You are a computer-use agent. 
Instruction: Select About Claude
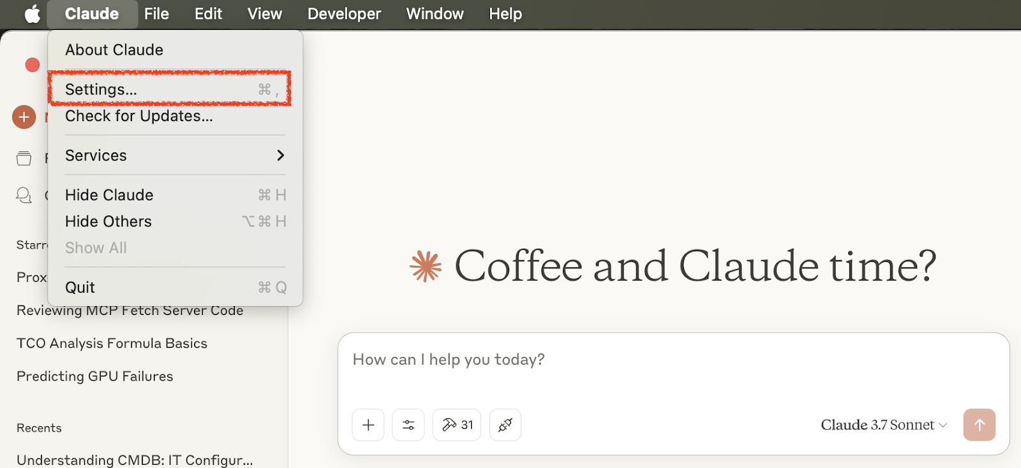click(x=175, y=50)
